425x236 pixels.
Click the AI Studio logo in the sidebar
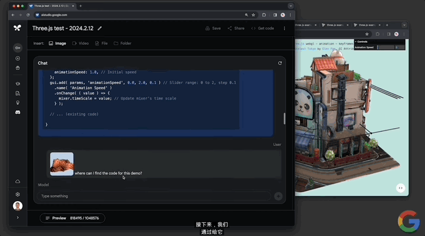(17, 28)
